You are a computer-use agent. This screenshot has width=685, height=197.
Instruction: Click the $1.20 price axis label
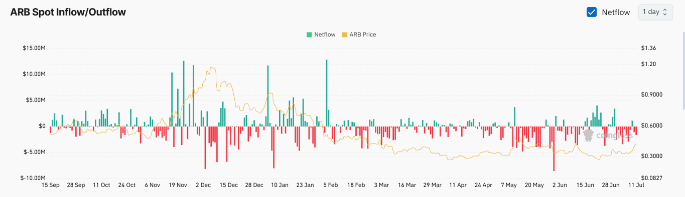(x=648, y=64)
